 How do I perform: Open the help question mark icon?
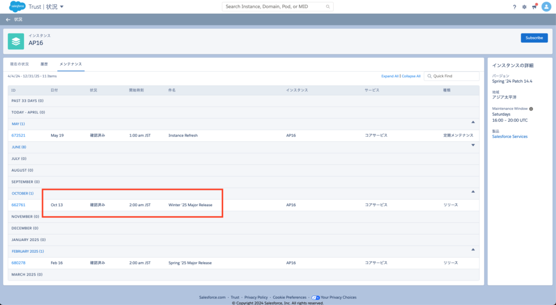[514, 7]
